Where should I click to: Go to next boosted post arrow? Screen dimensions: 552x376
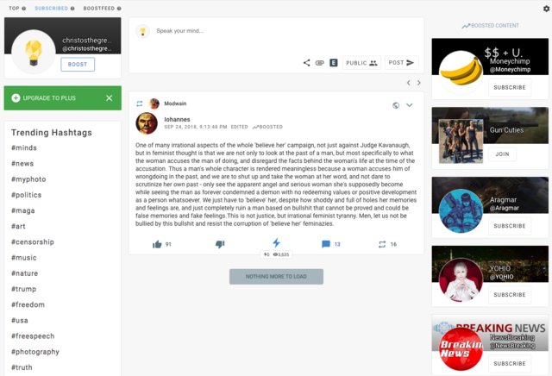(419, 83)
